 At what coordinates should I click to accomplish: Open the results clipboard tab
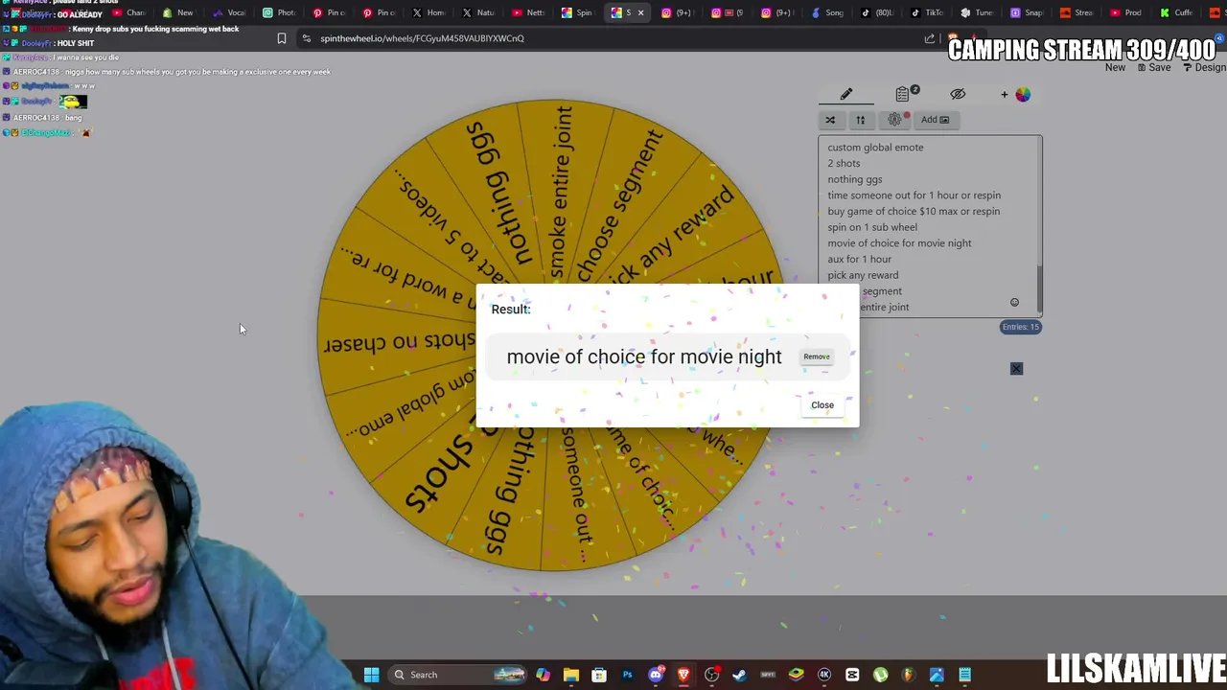(903, 94)
